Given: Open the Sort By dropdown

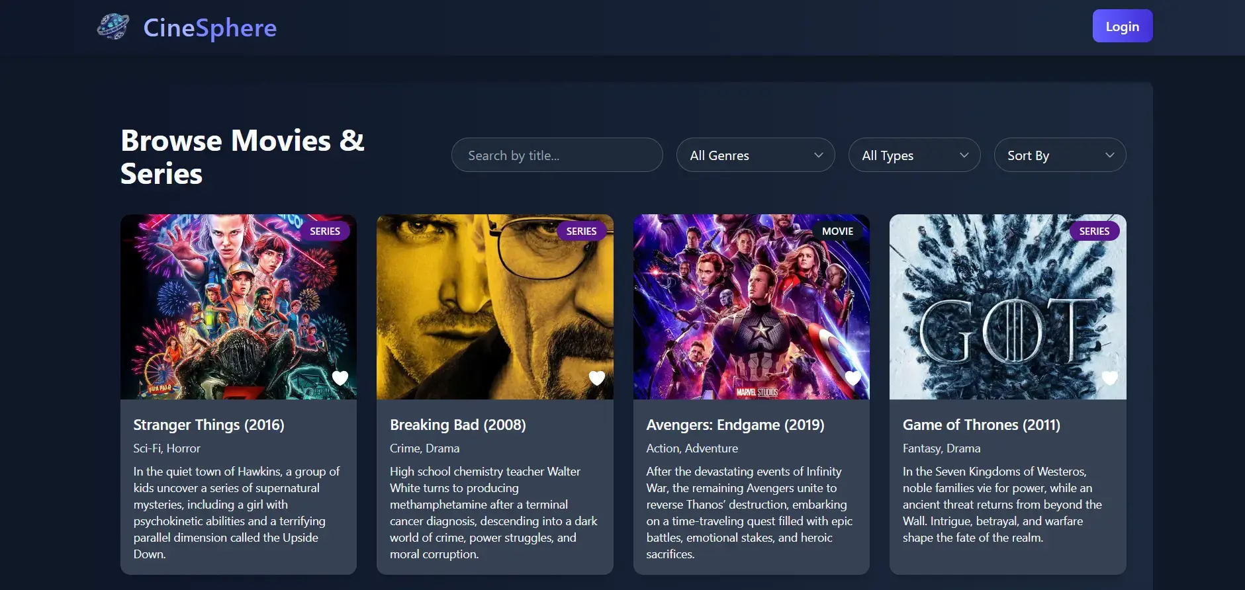Looking at the screenshot, I should [x=1060, y=155].
